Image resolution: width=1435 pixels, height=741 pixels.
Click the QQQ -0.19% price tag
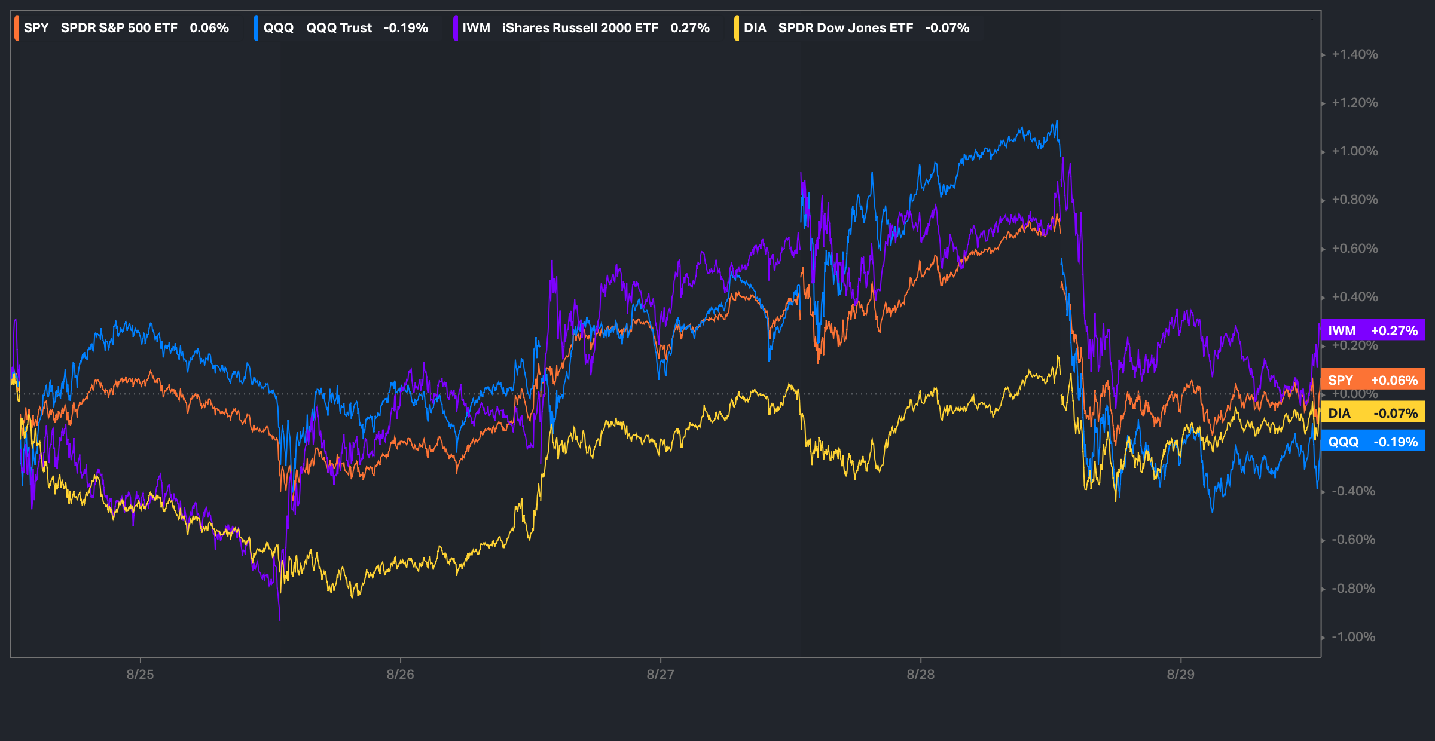coord(1372,442)
